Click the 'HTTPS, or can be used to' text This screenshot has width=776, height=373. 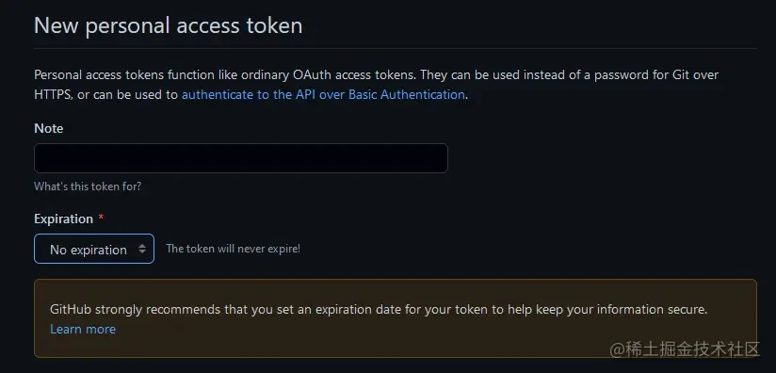click(x=105, y=94)
